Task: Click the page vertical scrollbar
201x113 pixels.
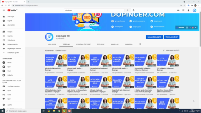Action: point(200,29)
